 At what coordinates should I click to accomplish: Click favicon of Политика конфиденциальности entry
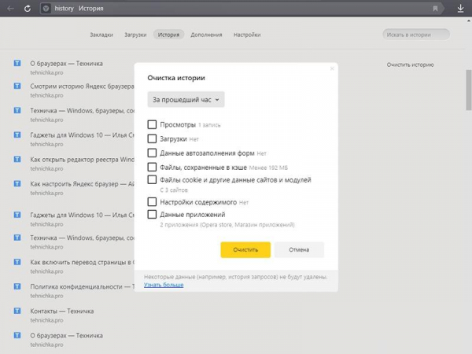18,287
